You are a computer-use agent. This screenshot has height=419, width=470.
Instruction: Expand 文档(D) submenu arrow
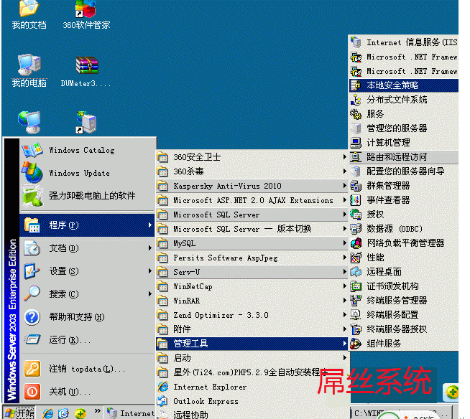[x=150, y=248]
